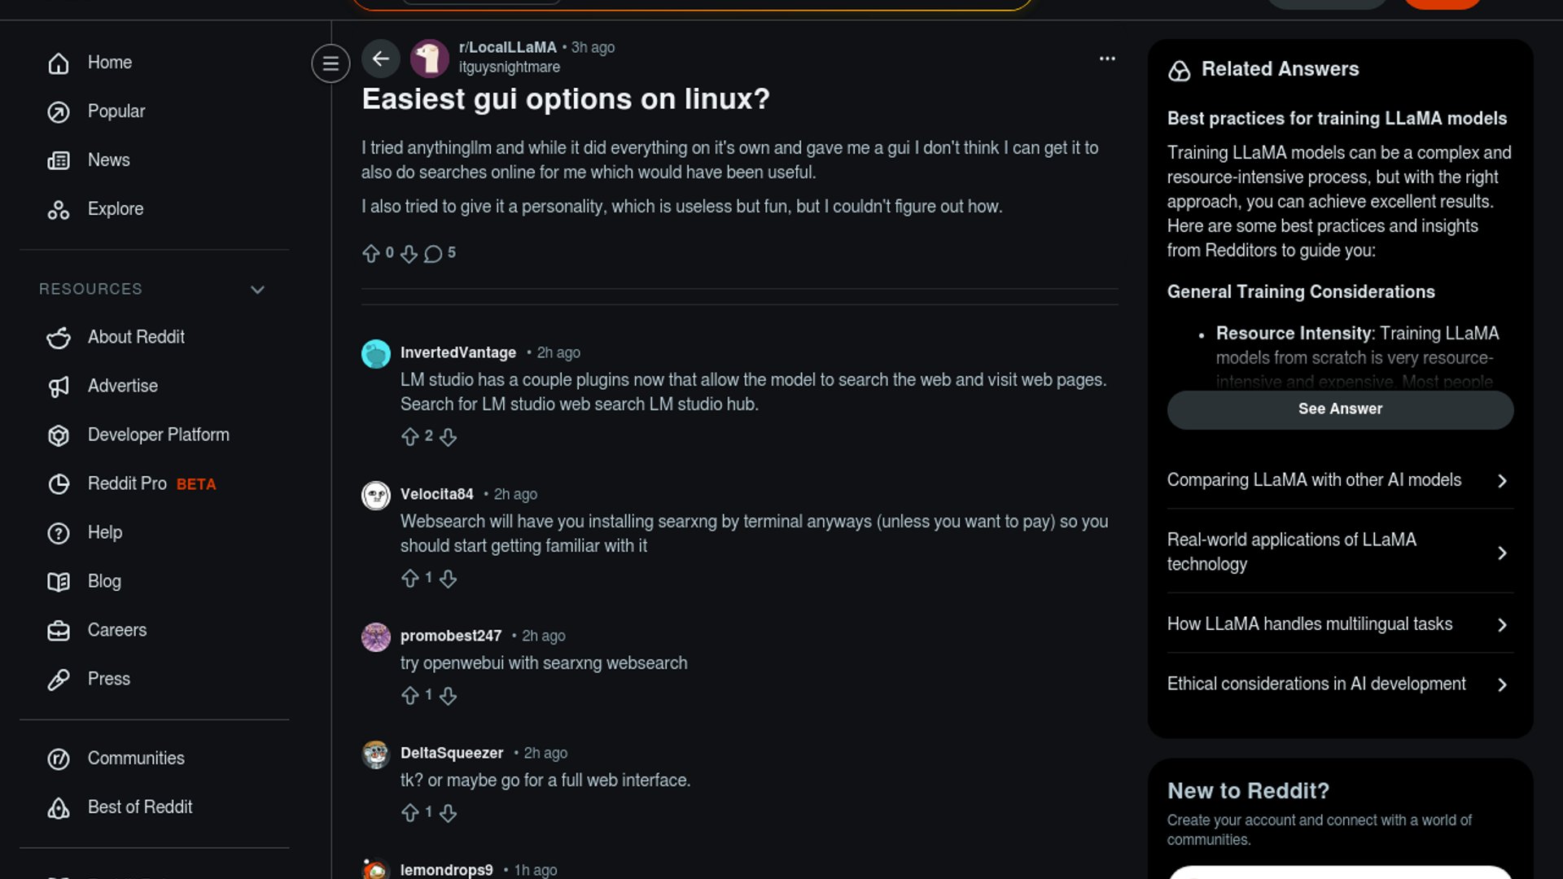1563x879 pixels.
Task: Upvote InvertedVantage's comment
Action: point(410,437)
